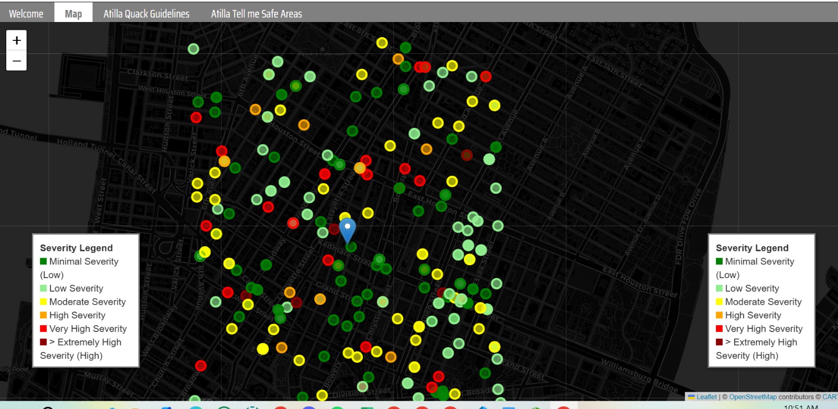The width and height of the screenshot is (838, 409).
Task: Click the 'Division Street' map label
Action: coord(361,393)
